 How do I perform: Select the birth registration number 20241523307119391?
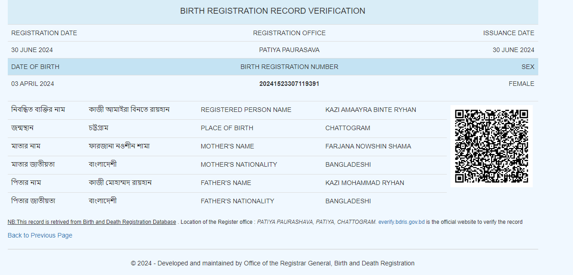pyautogui.click(x=289, y=84)
